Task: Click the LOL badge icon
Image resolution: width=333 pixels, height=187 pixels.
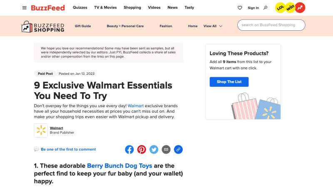Action: pyautogui.click(x=280, y=8)
